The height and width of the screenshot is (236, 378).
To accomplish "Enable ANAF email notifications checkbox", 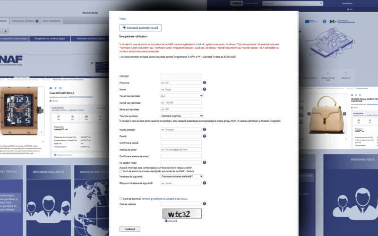I will [x=121, y=171].
